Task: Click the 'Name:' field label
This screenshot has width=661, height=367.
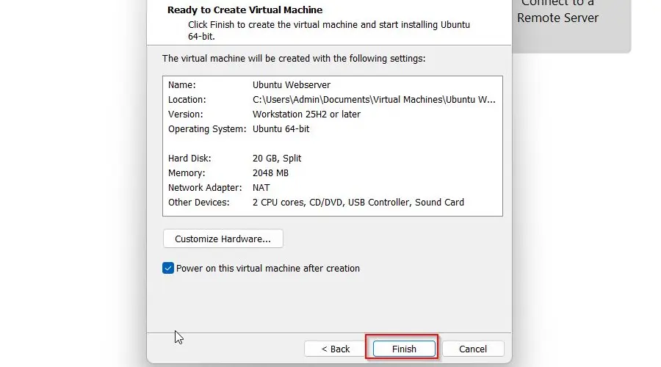Action: coord(181,85)
